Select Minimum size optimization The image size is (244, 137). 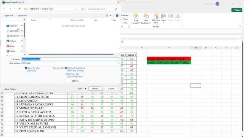(x=66, y=74)
